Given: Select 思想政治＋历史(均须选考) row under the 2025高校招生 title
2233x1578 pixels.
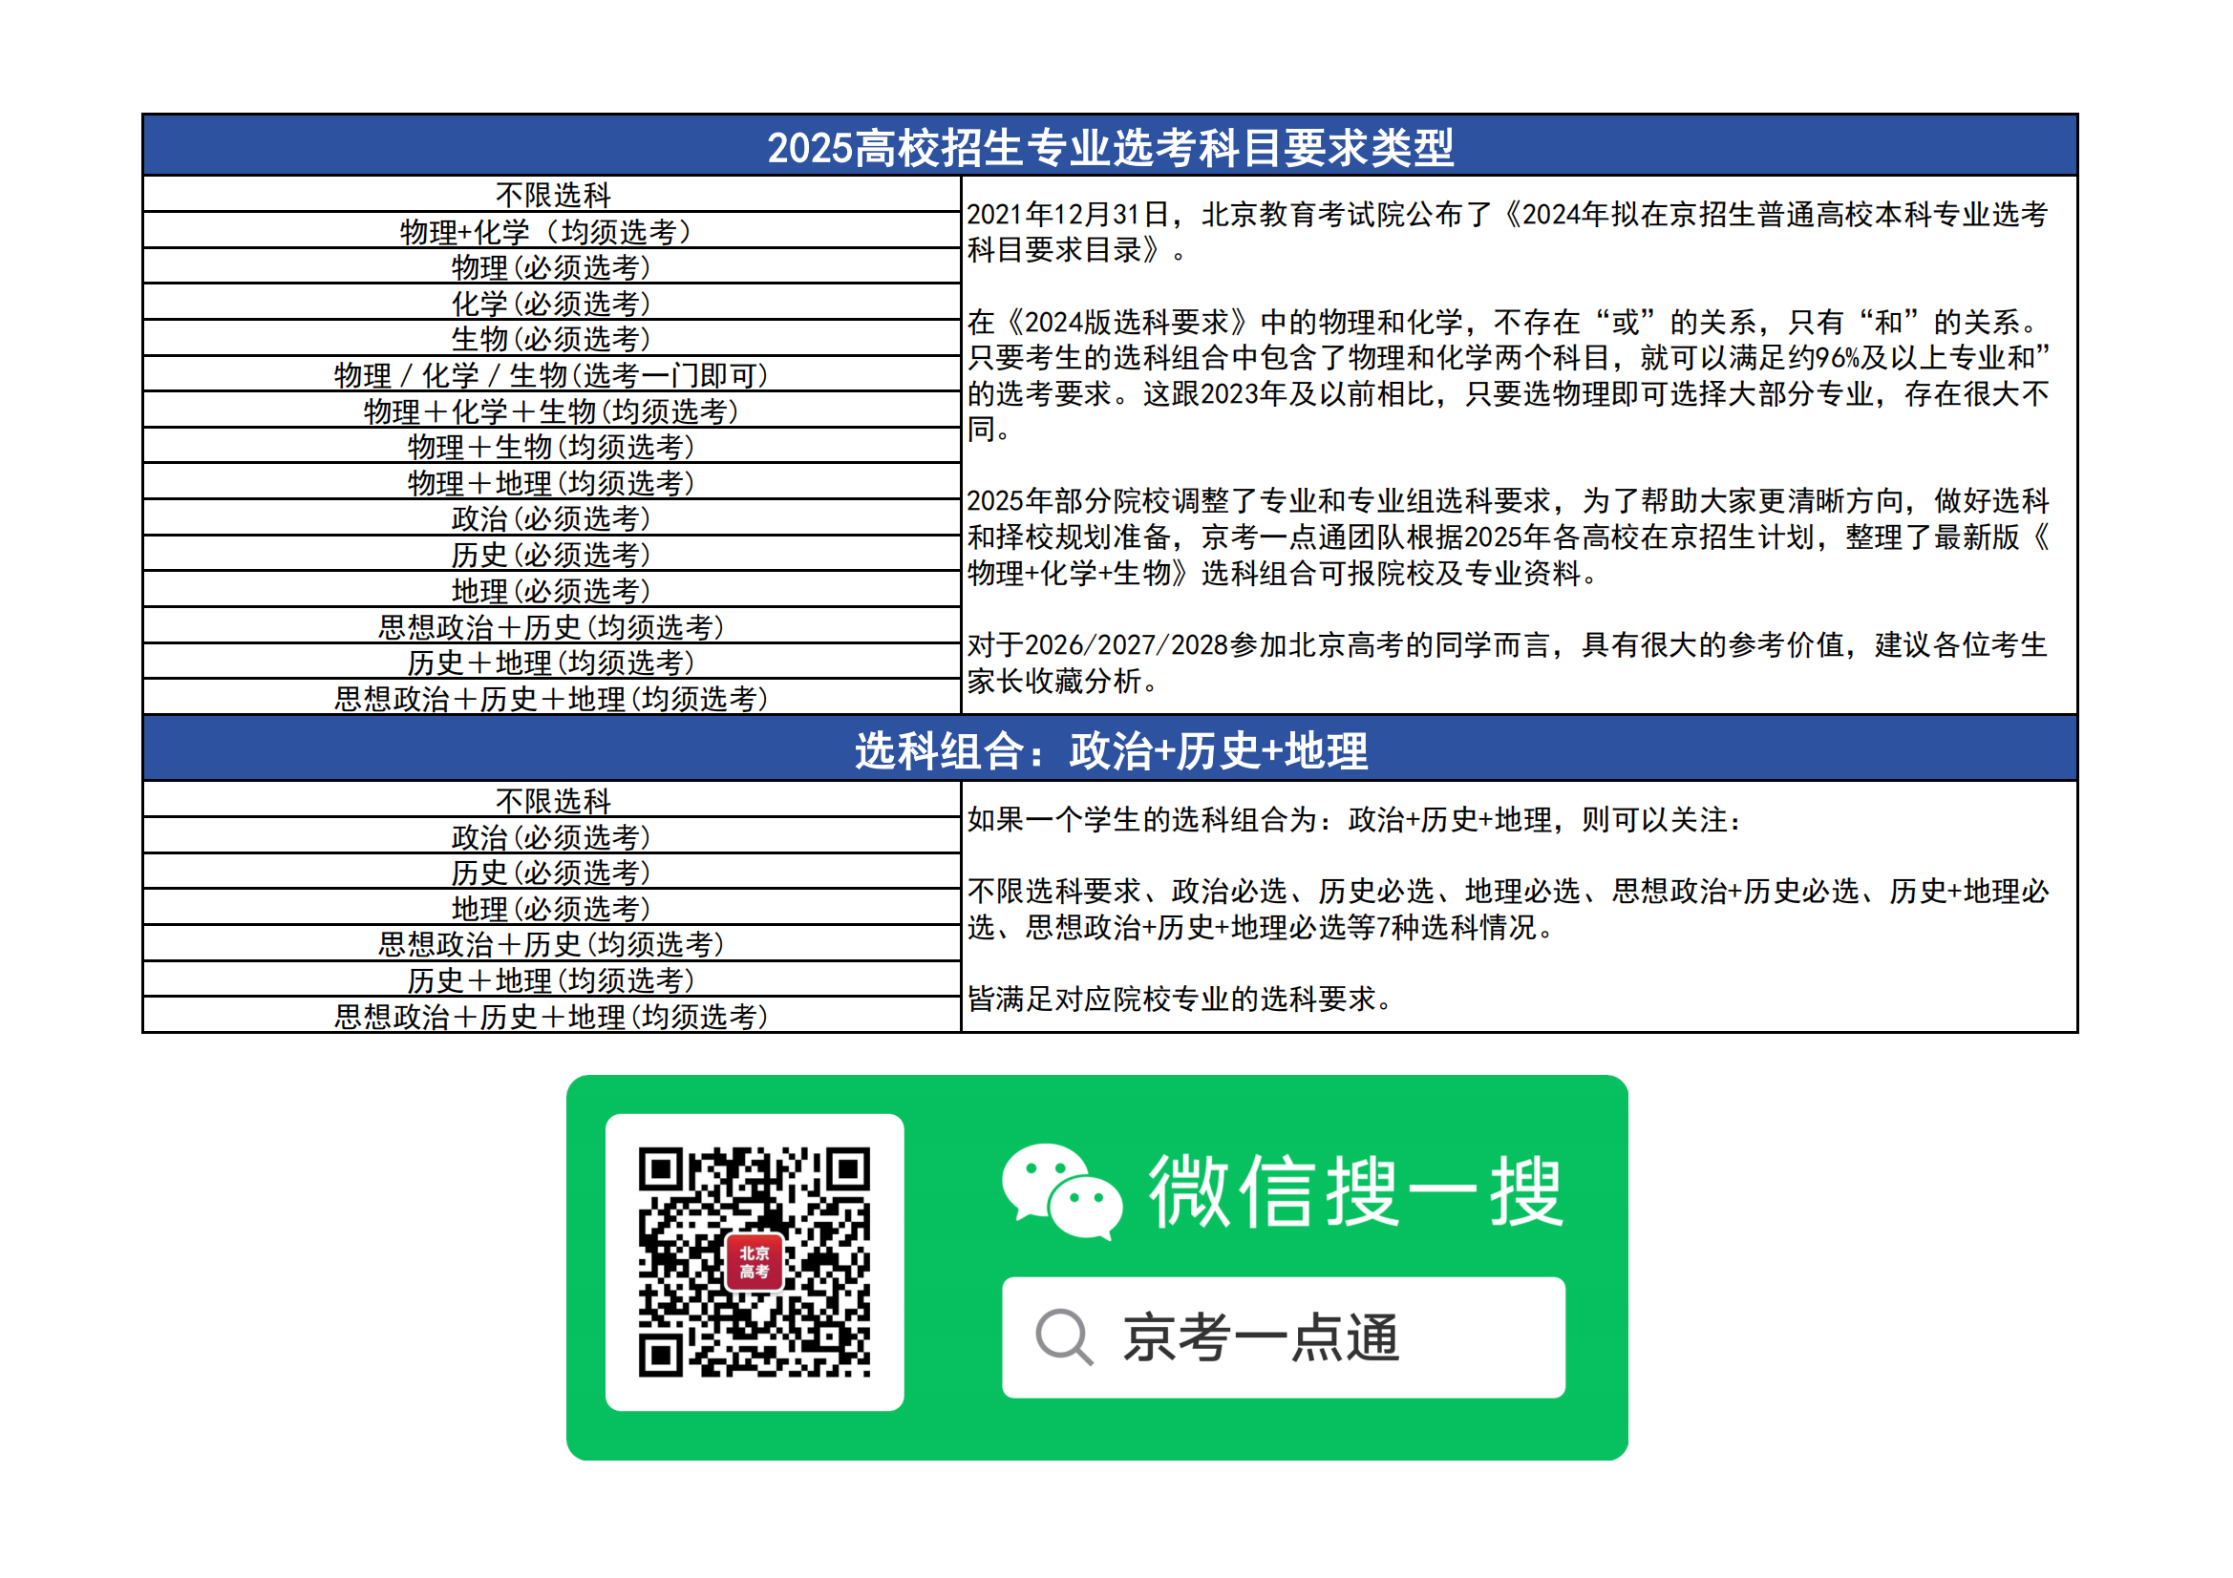Looking at the screenshot, I should pyautogui.click(x=551, y=626).
